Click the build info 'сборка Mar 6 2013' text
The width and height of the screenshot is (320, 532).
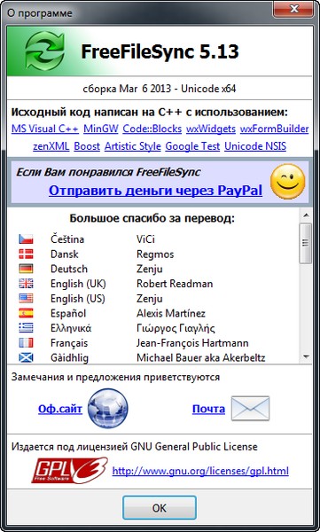click(127, 89)
